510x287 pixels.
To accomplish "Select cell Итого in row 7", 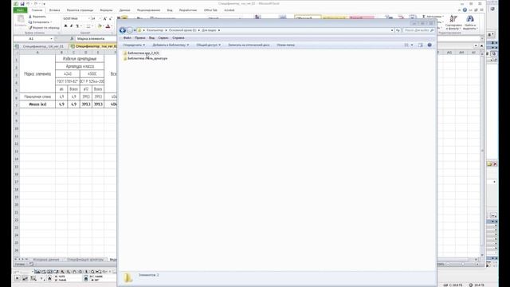I will 37,104.
